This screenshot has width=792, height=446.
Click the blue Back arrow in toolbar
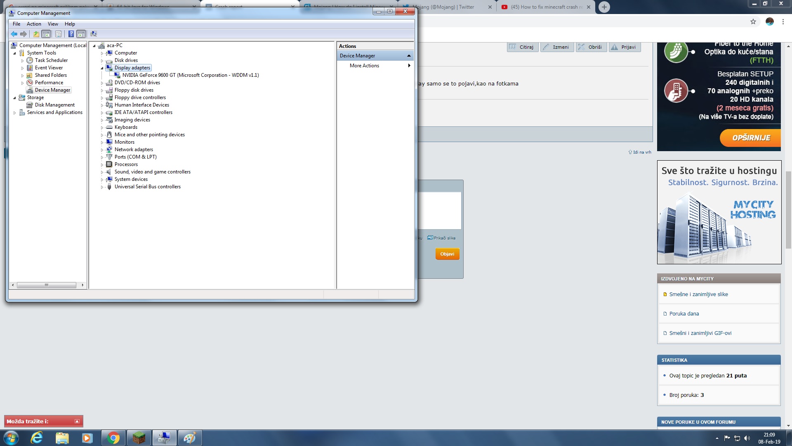[14, 34]
